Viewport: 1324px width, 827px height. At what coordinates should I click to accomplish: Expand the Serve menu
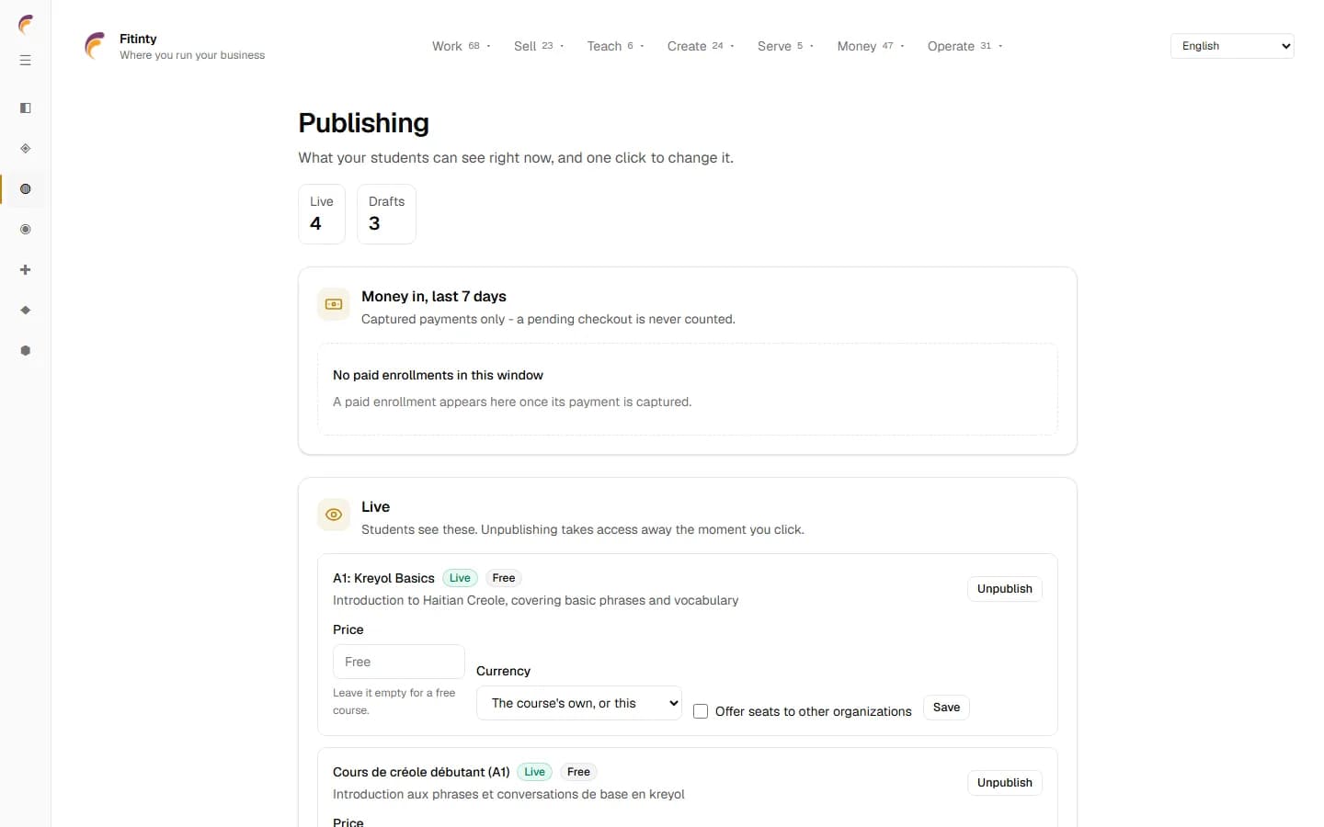pos(785,46)
